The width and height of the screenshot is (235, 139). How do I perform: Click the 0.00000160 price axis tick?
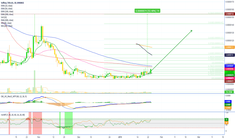pyautogui.click(x=230, y=9)
